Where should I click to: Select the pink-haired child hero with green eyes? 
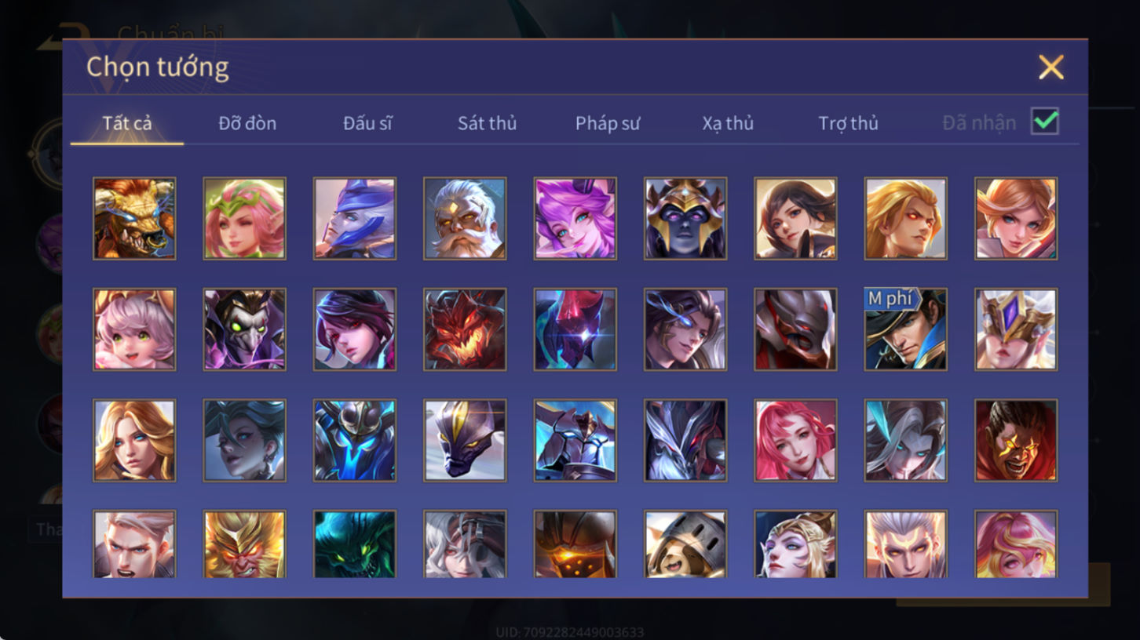click(x=134, y=329)
